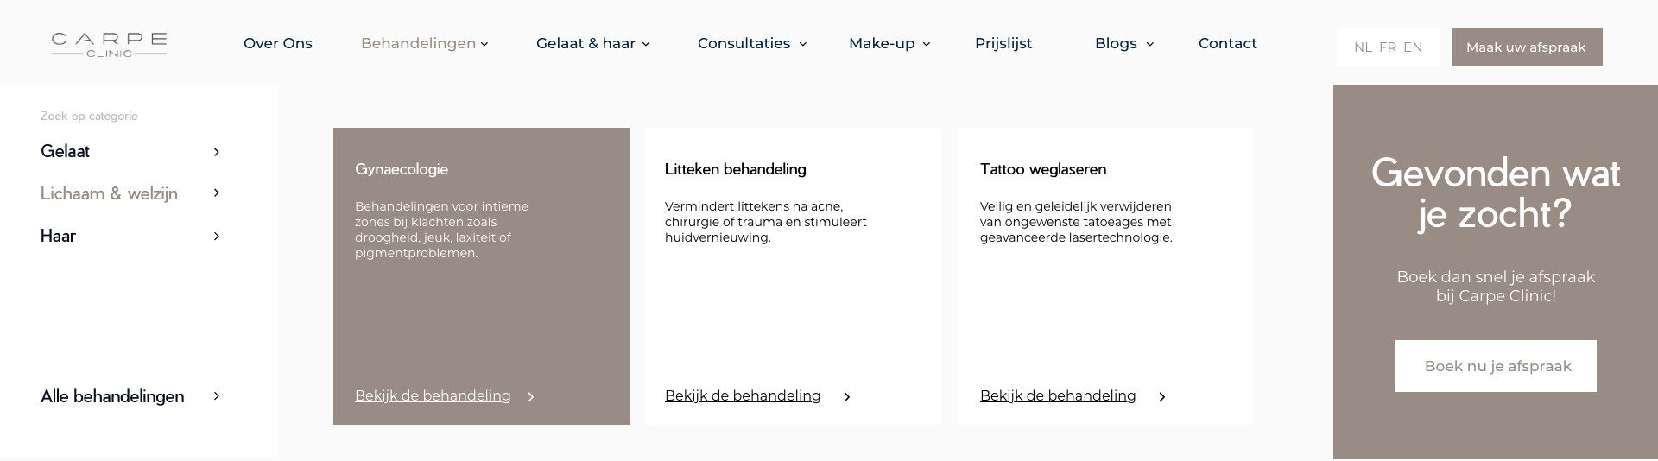Viewport: 1658px width, 461px height.
Task: Navigate to the Contact page
Action: (x=1227, y=43)
